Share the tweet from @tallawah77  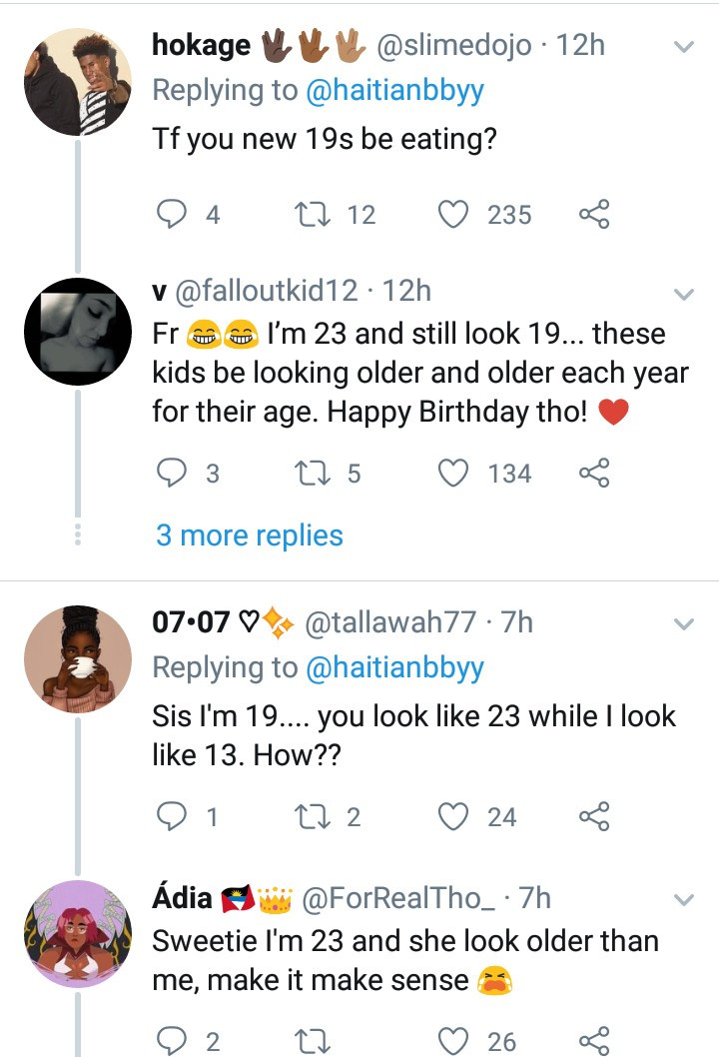593,817
